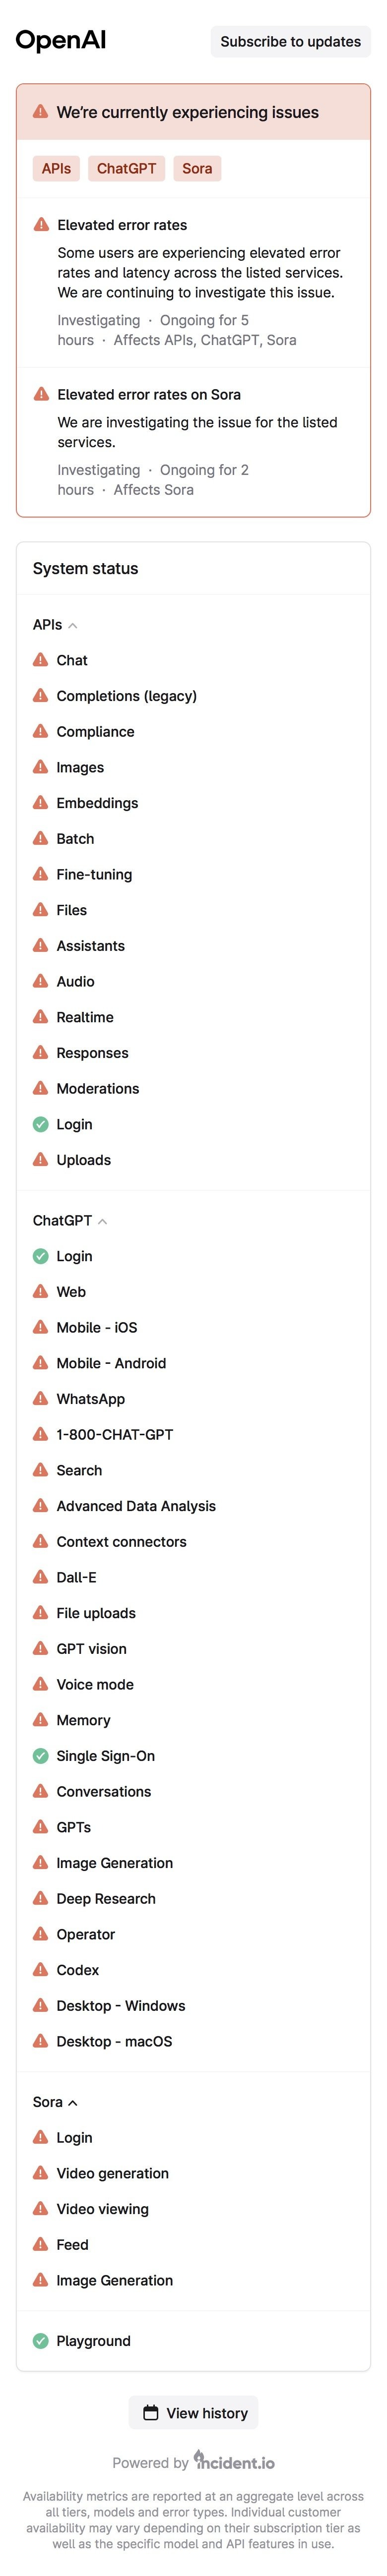This screenshot has height=2576, width=387.
Task: Click warning icon in issues banner header
Action: pyautogui.click(x=40, y=112)
